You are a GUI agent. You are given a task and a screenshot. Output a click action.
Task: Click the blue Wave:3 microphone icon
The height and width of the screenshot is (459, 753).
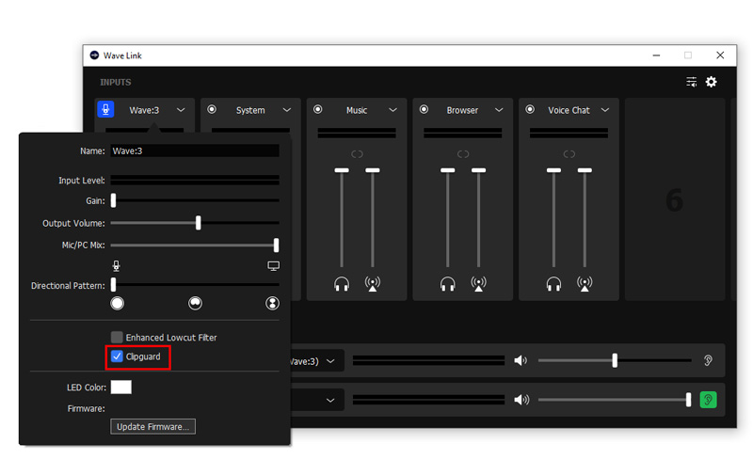pos(105,109)
